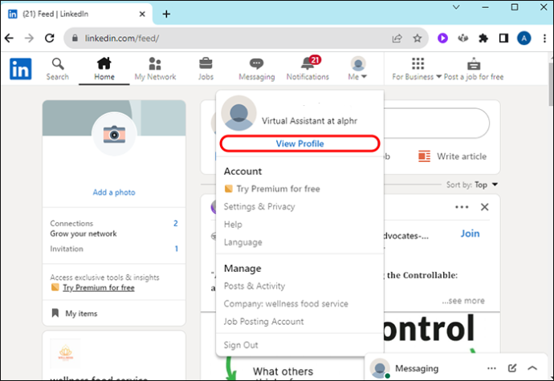The width and height of the screenshot is (554, 381).
Task: Click Add a photo link
Action: tap(114, 193)
